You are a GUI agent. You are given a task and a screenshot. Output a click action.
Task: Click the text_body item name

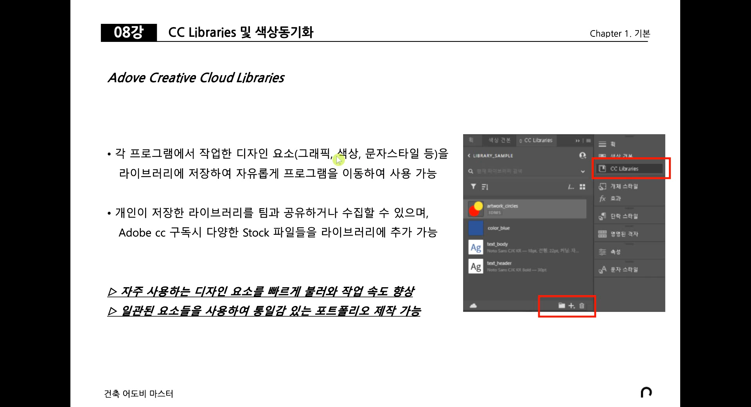click(497, 244)
